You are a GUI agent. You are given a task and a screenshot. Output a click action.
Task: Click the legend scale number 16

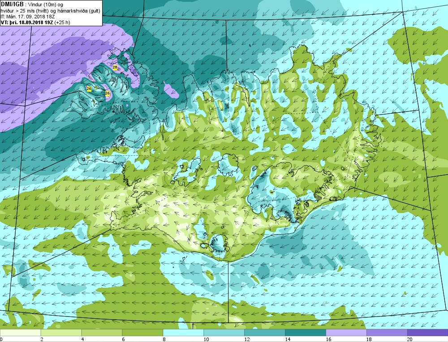[328, 339]
